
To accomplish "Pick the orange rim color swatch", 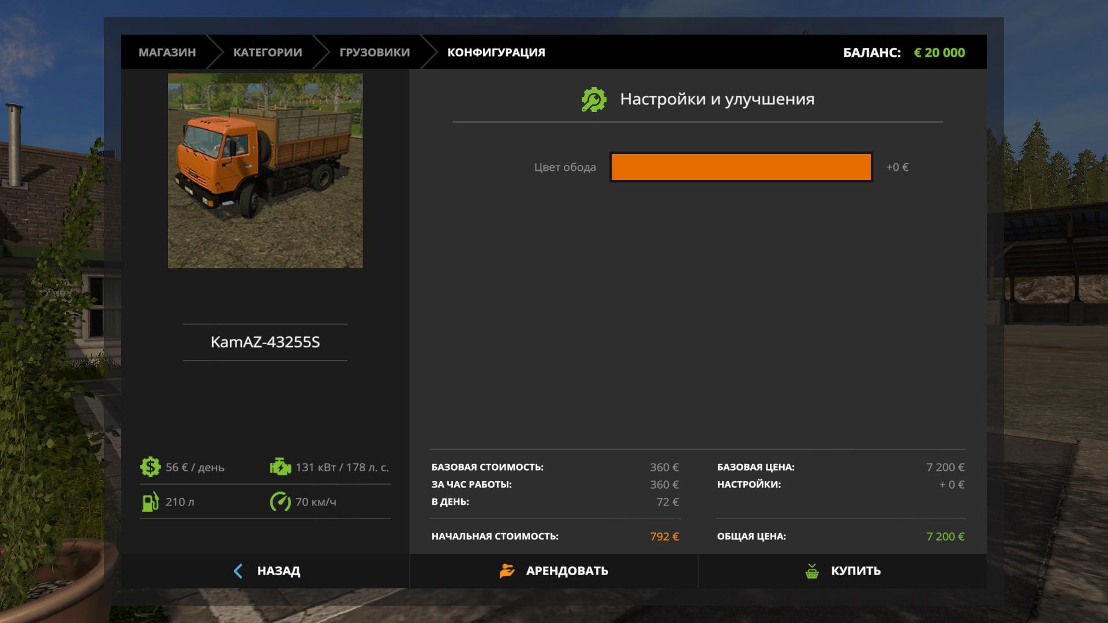I will pos(740,167).
